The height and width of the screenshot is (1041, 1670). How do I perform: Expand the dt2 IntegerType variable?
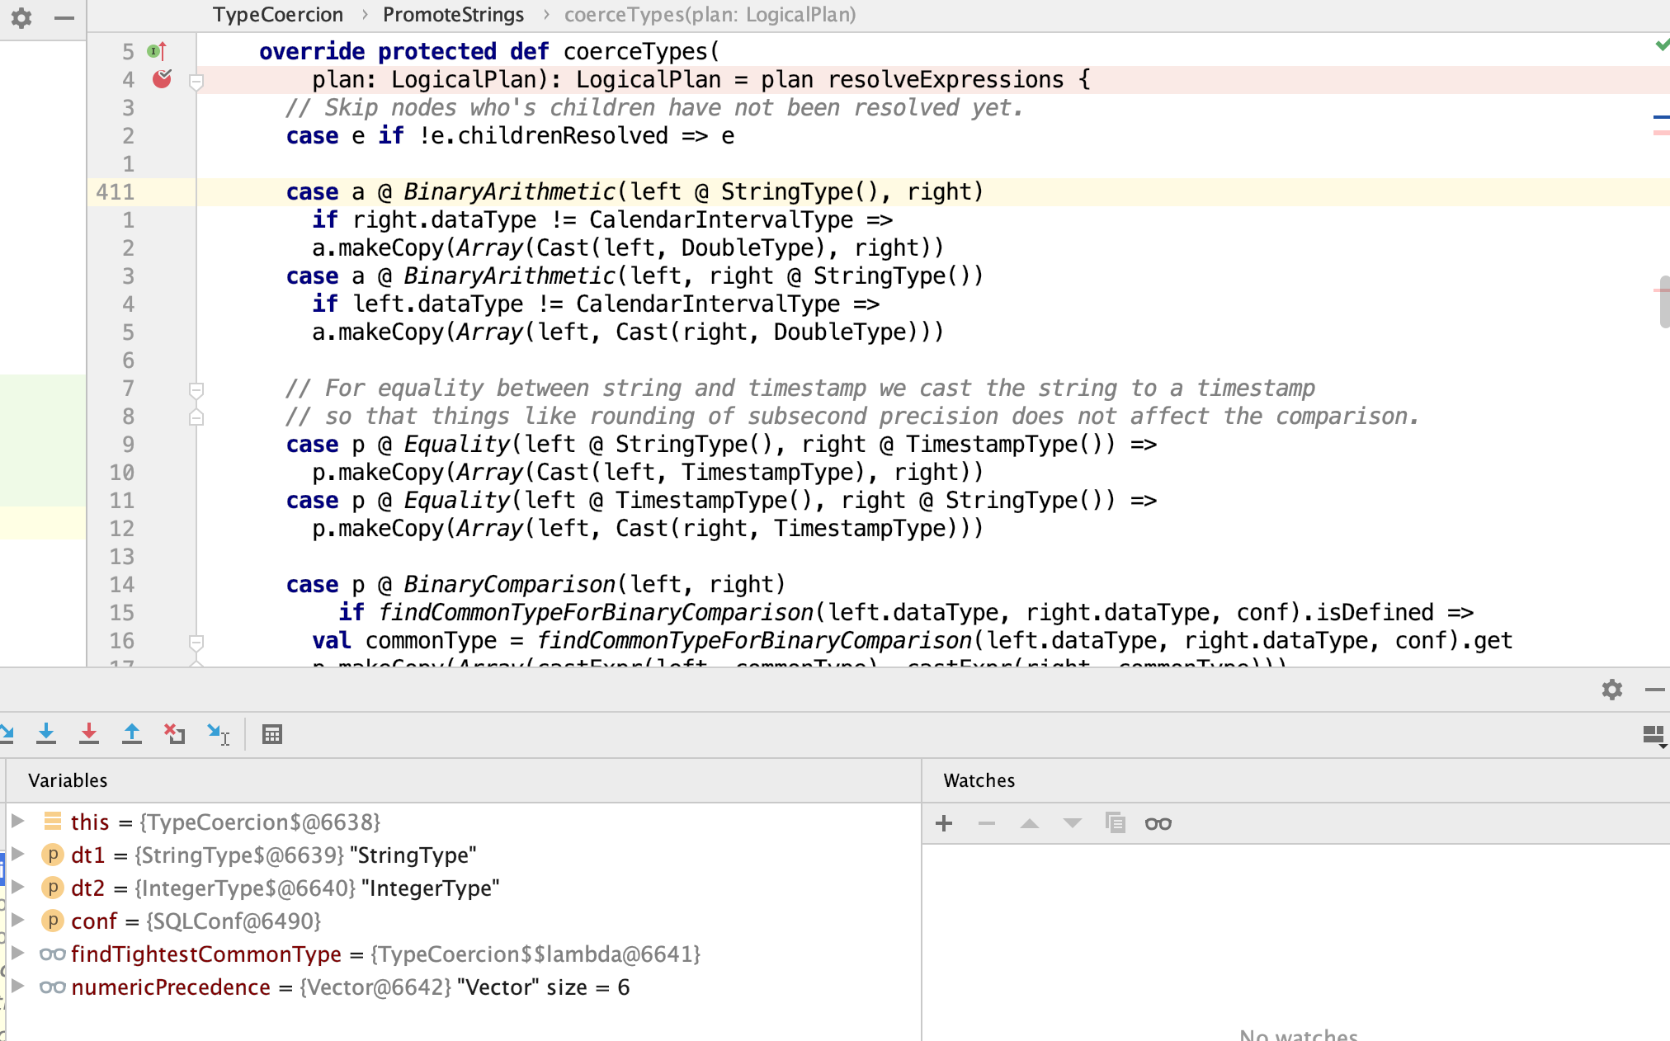(17, 887)
